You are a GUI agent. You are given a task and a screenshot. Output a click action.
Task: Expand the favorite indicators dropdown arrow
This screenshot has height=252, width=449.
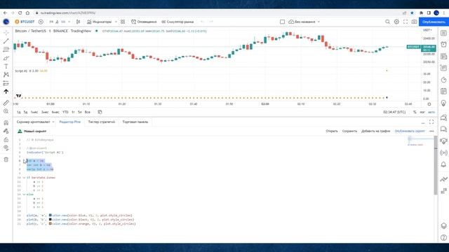coord(116,22)
